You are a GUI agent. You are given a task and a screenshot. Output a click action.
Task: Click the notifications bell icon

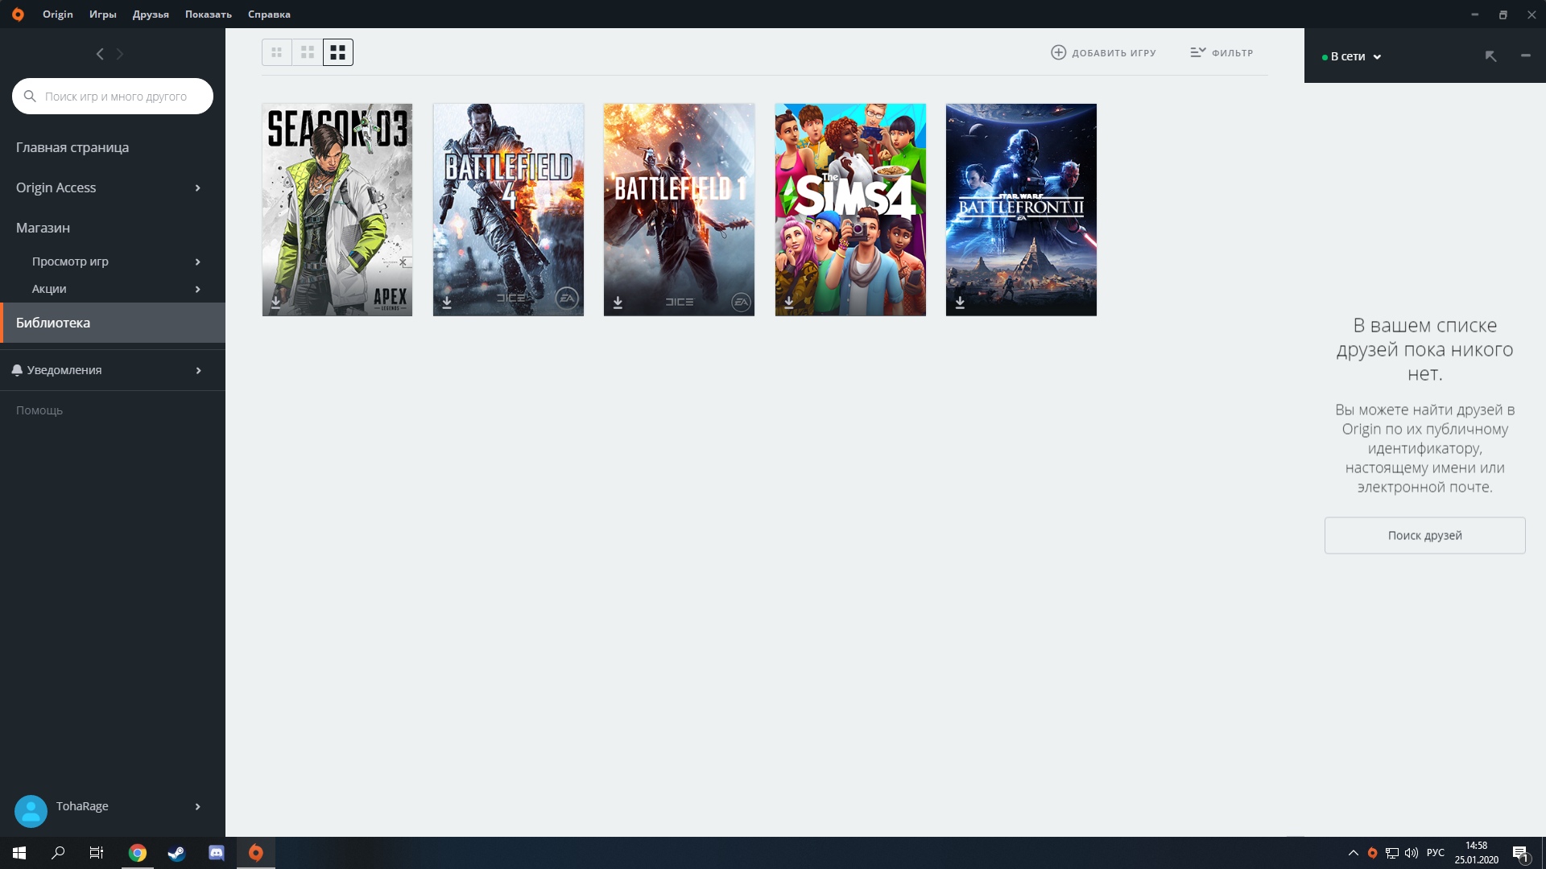coord(17,370)
